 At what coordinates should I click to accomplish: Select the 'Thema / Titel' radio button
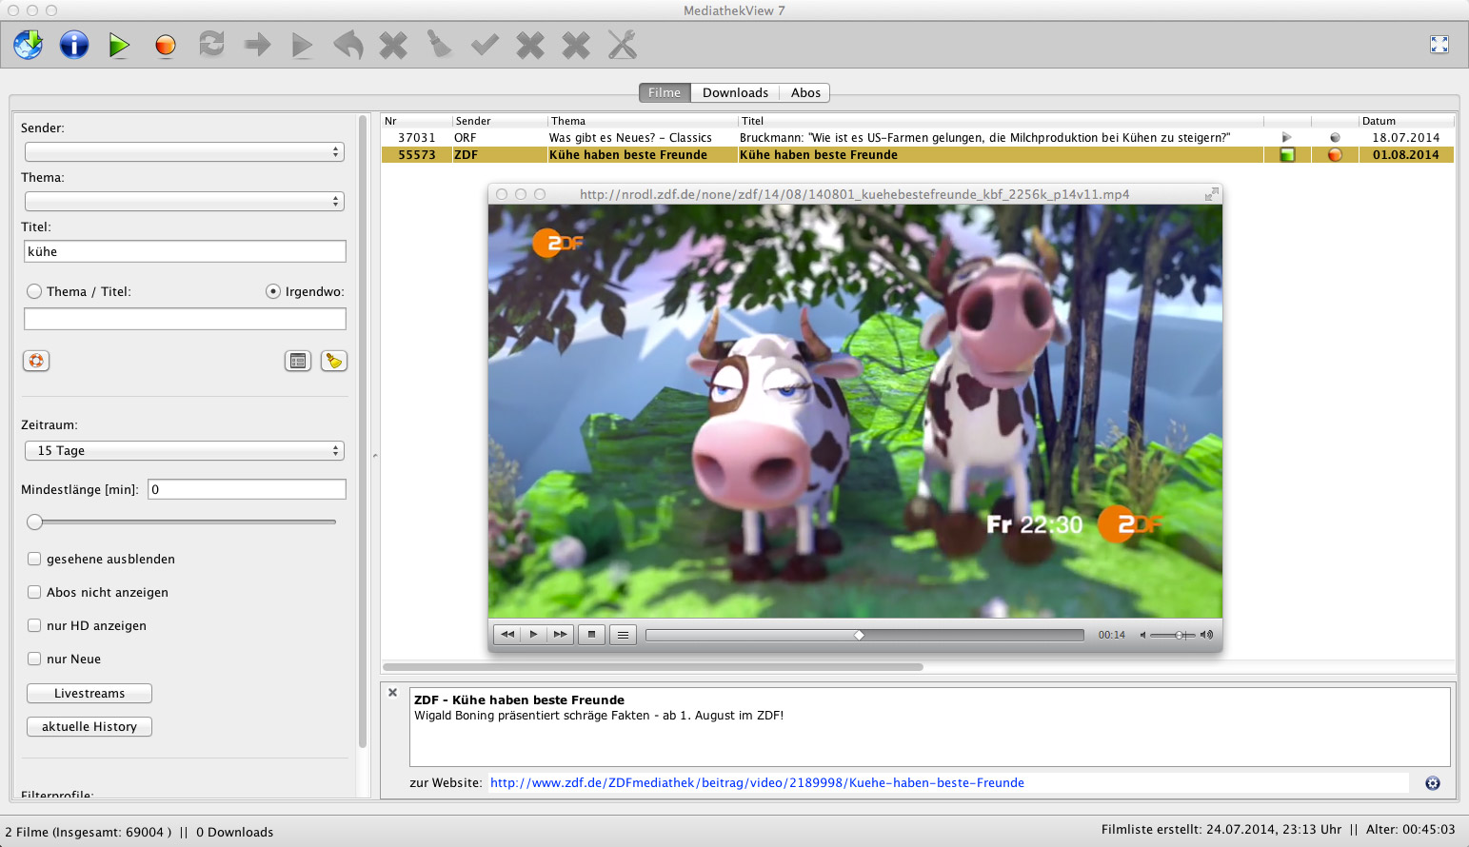click(34, 291)
